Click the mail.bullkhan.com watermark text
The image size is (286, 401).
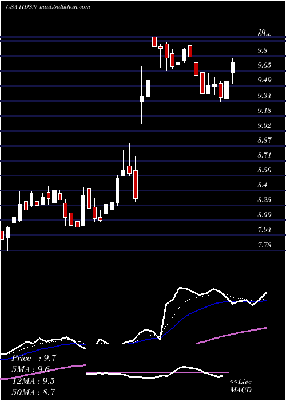[x=65, y=7]
